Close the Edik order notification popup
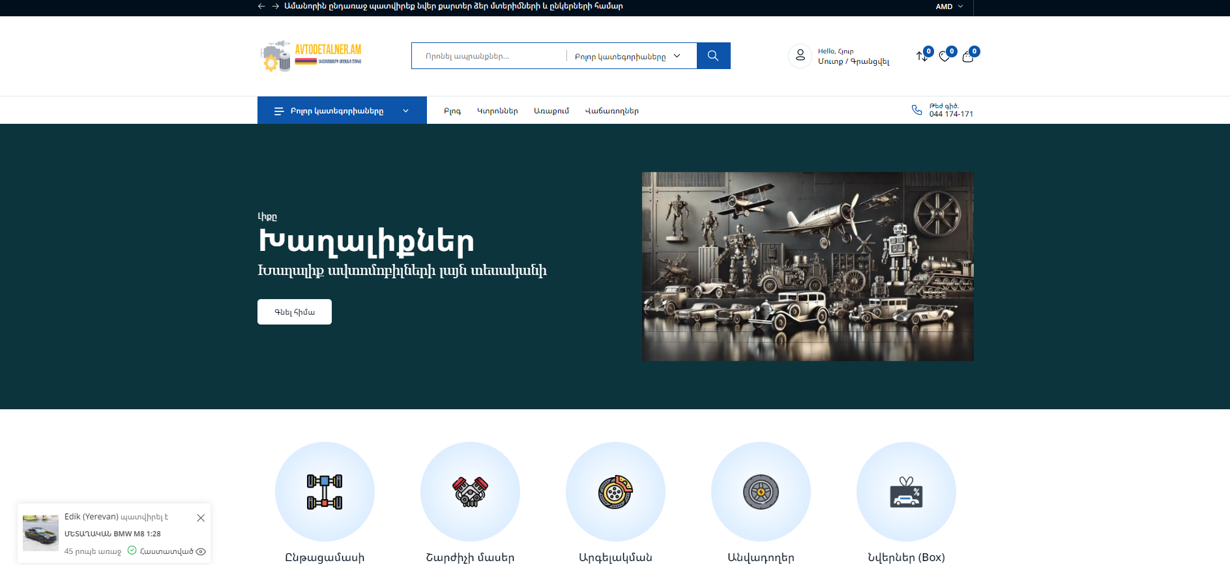Viewport: 1230px width, 565px height. coord(201,518)
